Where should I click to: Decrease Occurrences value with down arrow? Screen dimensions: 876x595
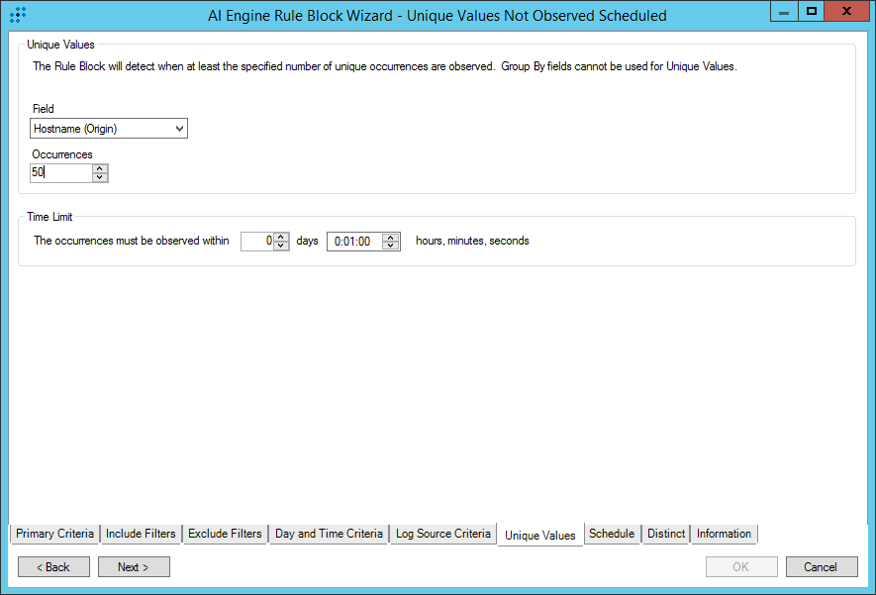point(99,177)
